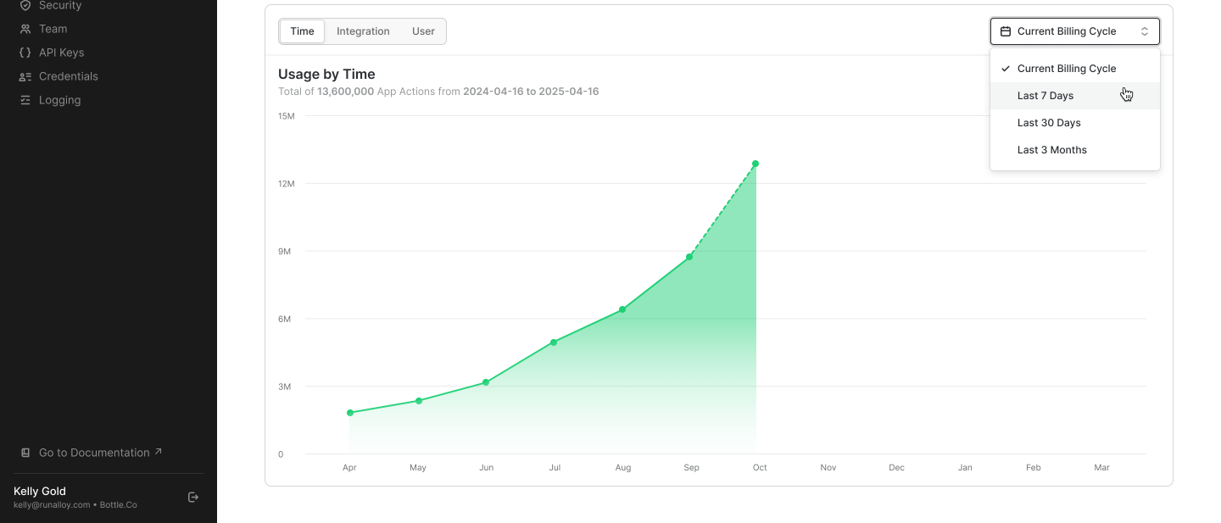Click the Aug data point on chart
Image resolution: width=1221 pixels, height=523 pixels.
tap(622, 309)
